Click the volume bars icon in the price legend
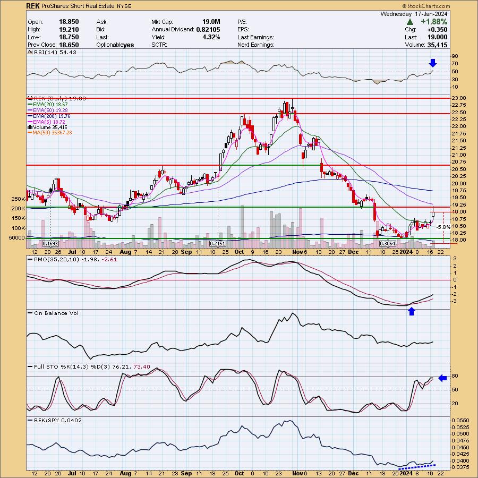478x478 pixels. (x=30, y=127)
